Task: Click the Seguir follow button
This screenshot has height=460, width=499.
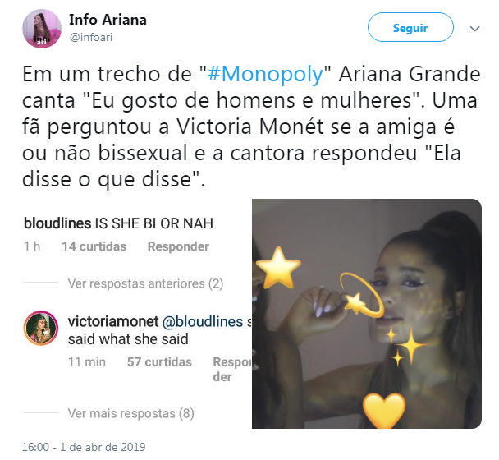Action: point(410,27)
